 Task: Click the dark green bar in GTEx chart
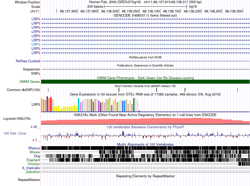click(134, 105)
